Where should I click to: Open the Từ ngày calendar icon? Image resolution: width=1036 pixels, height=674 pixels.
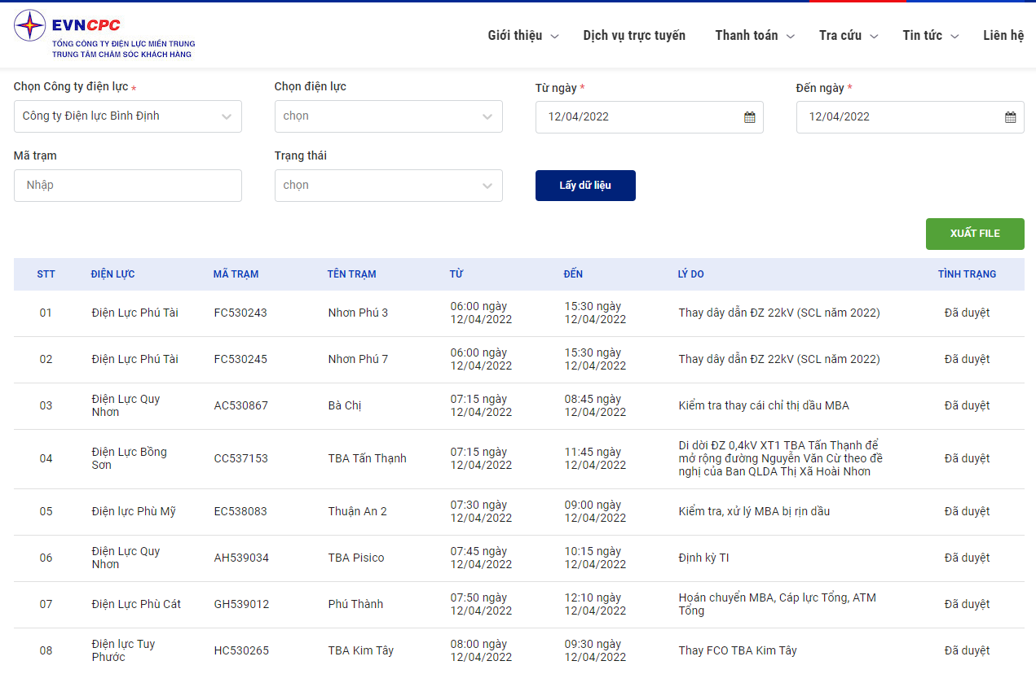(x=749, y=117)
